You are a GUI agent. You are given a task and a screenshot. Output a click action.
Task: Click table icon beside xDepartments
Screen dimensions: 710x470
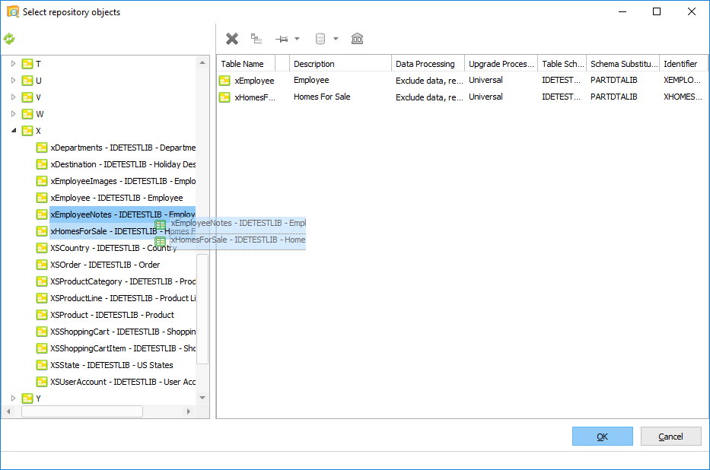pos(42,148)
